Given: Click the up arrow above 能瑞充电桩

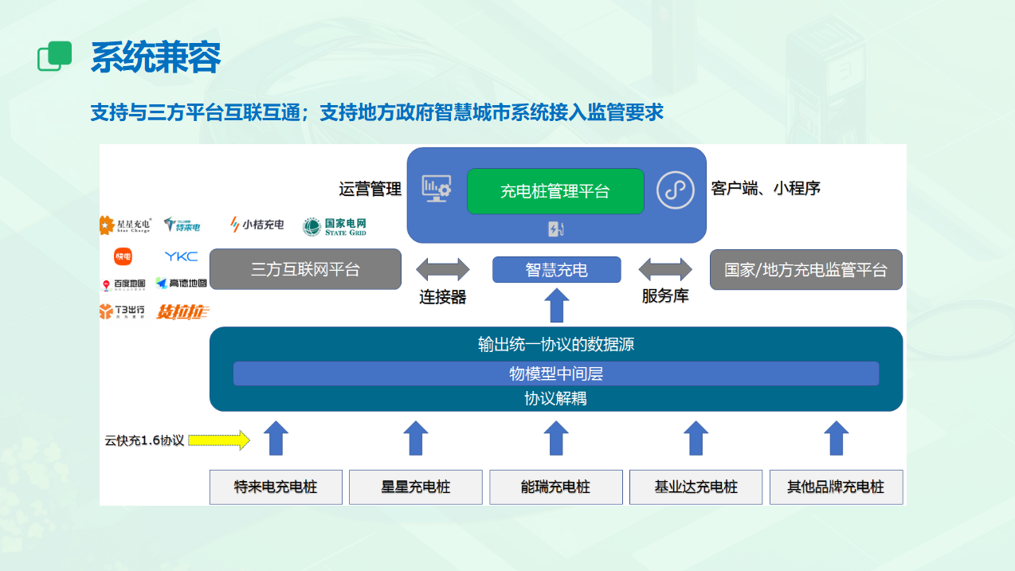Looking at the screenshot, I should (x=556, y=438).
